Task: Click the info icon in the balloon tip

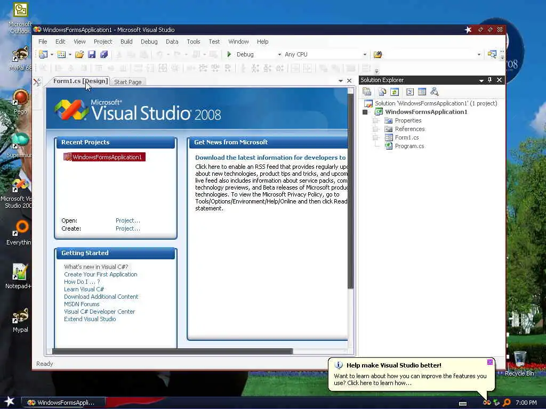Action: tap(339, 365)
